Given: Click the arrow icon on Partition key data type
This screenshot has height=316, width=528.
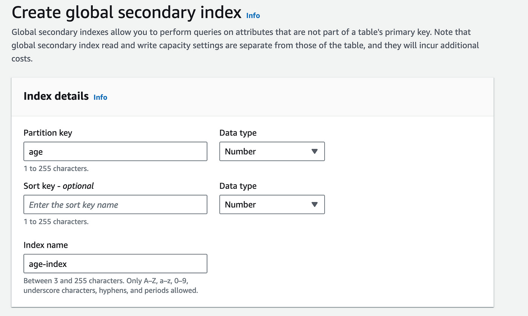Looking at the screenshot, I should click(315, 151).
